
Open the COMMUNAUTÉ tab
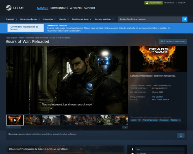click(x=59, y=8)
